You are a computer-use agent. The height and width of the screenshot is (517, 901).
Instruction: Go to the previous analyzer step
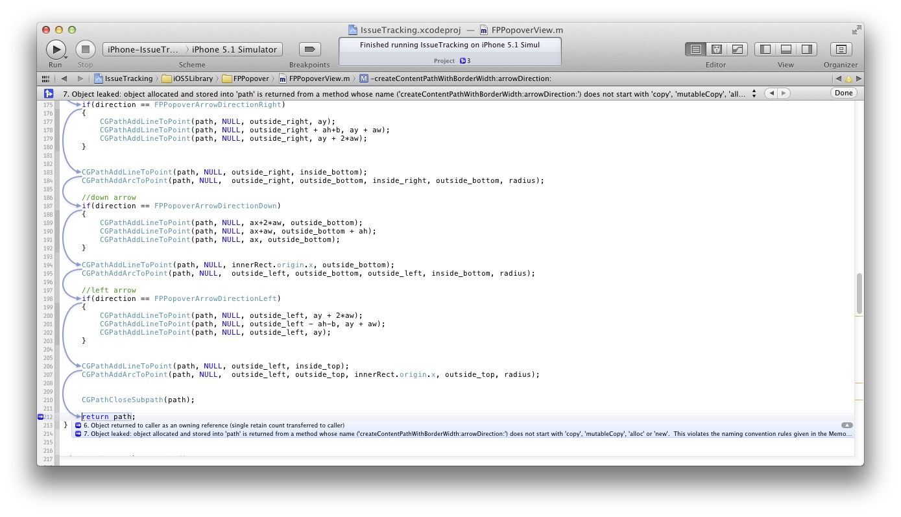771,93
